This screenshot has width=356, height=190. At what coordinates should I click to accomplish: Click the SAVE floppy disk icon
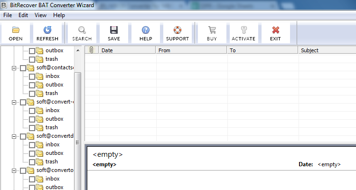click(x=114, y=30)
